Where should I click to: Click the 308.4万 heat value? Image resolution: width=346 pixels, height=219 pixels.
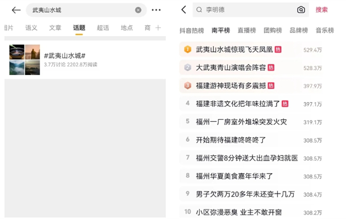pos(312,195)
